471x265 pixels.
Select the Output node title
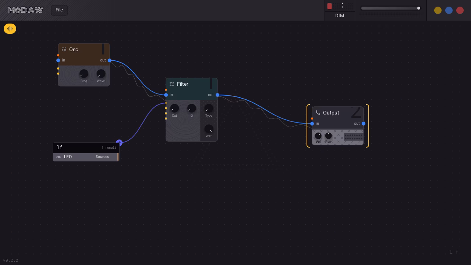point(331,113)
